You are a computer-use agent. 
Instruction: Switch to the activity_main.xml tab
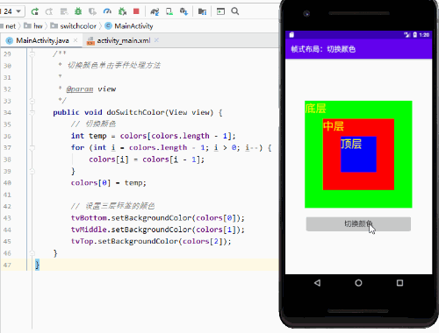point(124,40)
